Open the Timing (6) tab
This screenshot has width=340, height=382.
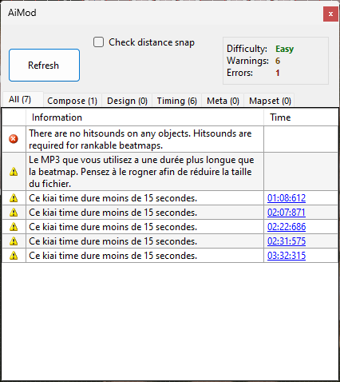176,101
